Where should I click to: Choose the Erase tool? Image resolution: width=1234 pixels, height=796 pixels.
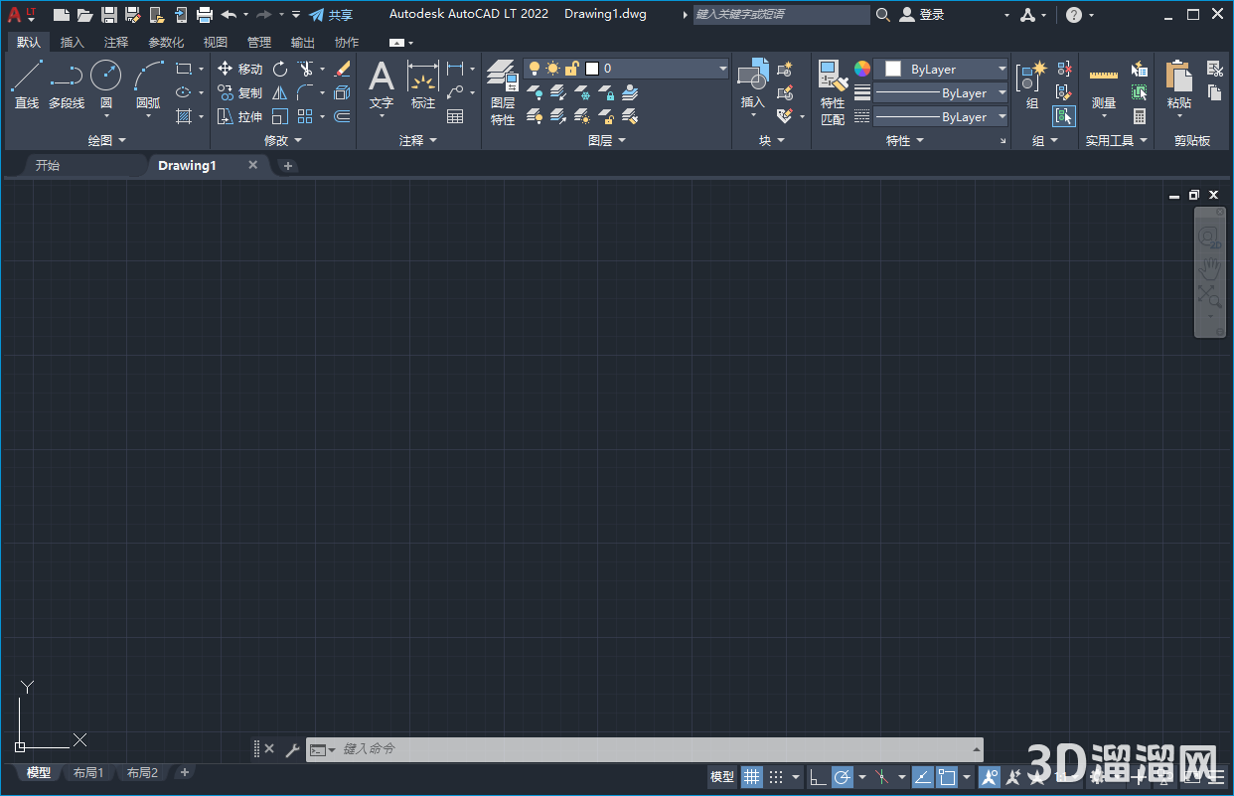(x=343, y=69)
